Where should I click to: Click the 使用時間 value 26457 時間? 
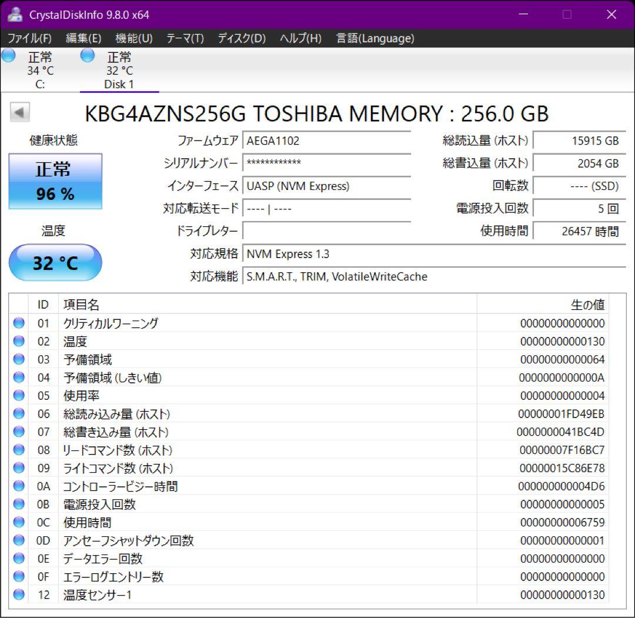click(x=579, y=231)
